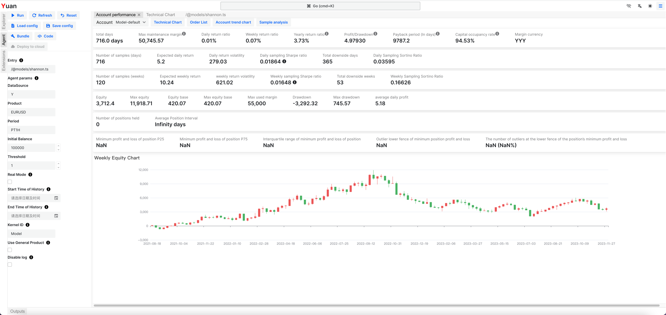The image size is (666, 315).
Task: Click info icon next to Kernel ID
Action: click(x=28, y=225)
